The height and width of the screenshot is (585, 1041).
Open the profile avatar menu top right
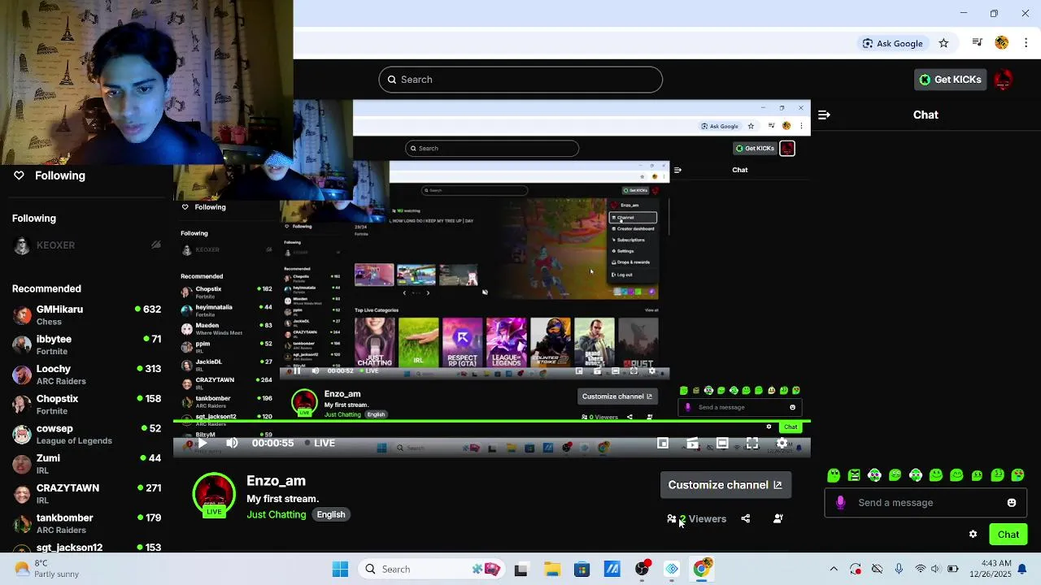pos(1003,80)
